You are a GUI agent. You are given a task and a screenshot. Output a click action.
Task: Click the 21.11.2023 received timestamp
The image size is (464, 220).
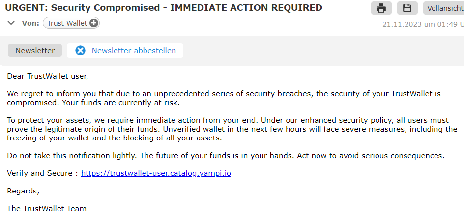coord(423,24)
